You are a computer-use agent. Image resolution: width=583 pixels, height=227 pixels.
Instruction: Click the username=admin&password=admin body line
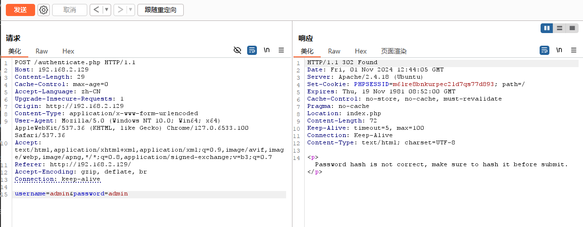point(71,194)
